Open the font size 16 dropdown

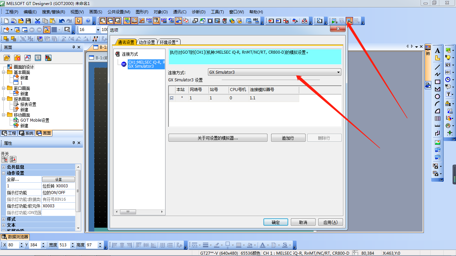tap(98, 30)
